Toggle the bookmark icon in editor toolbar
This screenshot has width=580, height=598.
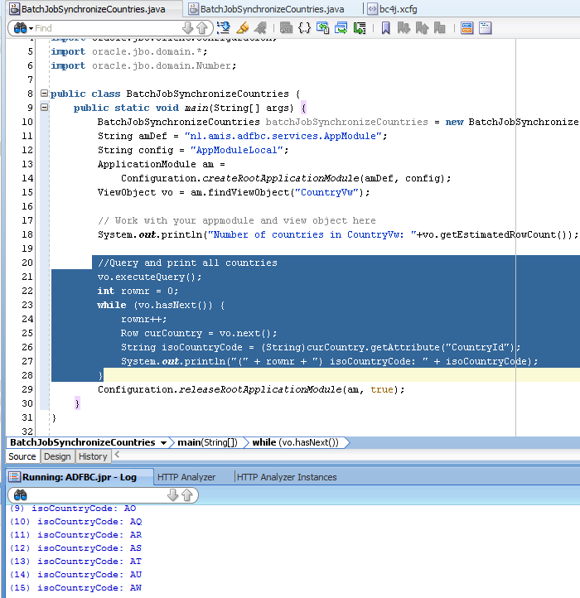(x=385, y=28)
